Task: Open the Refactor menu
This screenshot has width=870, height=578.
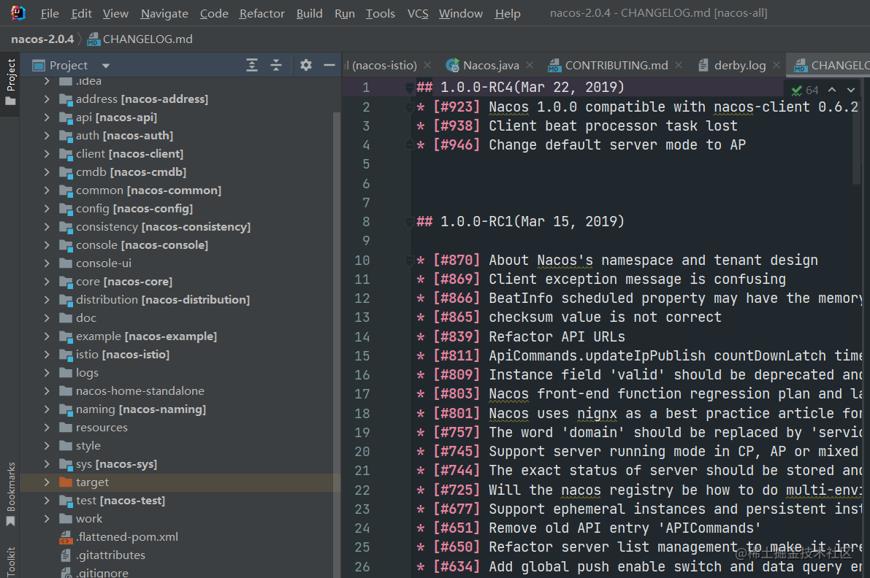Action: [262, 13]
